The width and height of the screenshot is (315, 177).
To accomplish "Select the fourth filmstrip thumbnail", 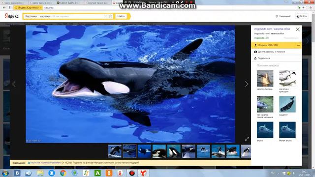I will click(x=159, y=151).
